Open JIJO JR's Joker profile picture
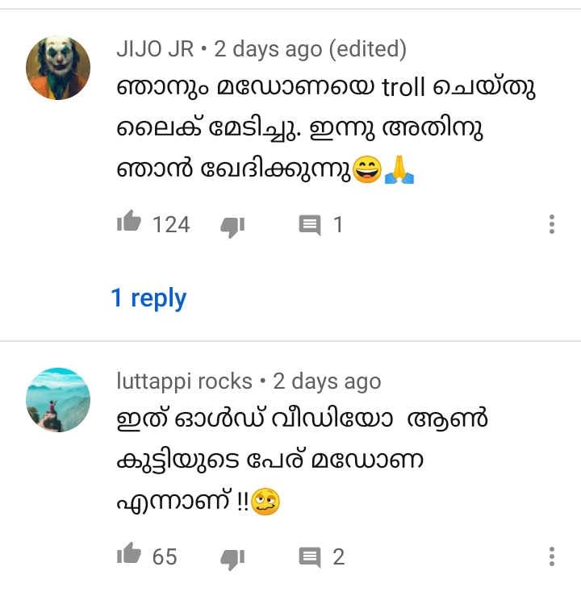The width and height of the screenshot is (581, 600). click(x=58, y=68)
